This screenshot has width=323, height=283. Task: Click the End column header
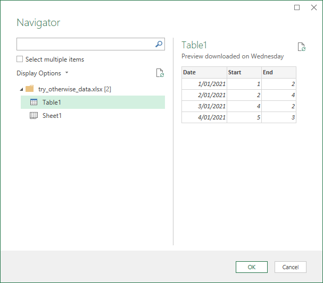[x=279, y=72]
